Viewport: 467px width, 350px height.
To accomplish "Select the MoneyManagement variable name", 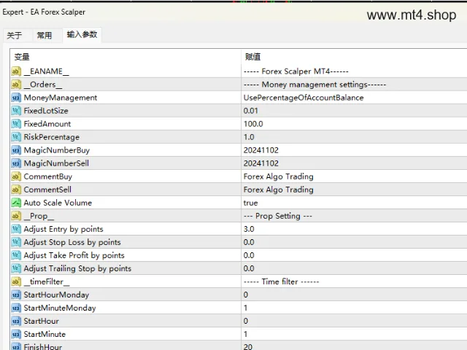I will tap(61, 98).
